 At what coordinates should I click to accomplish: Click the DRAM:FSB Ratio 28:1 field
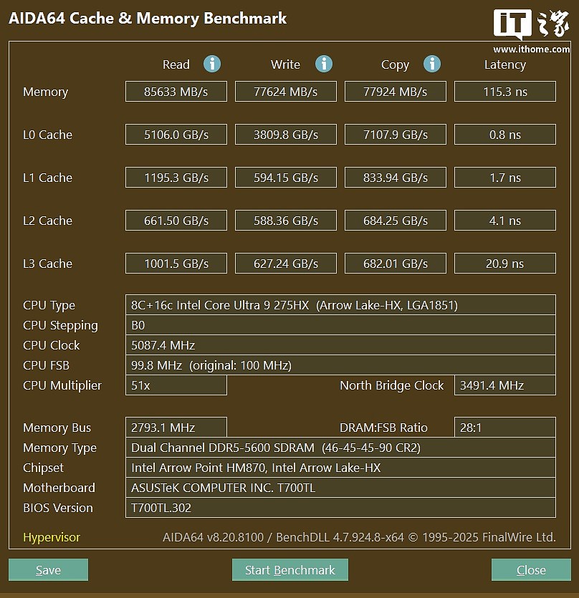[x=505, y=427]
